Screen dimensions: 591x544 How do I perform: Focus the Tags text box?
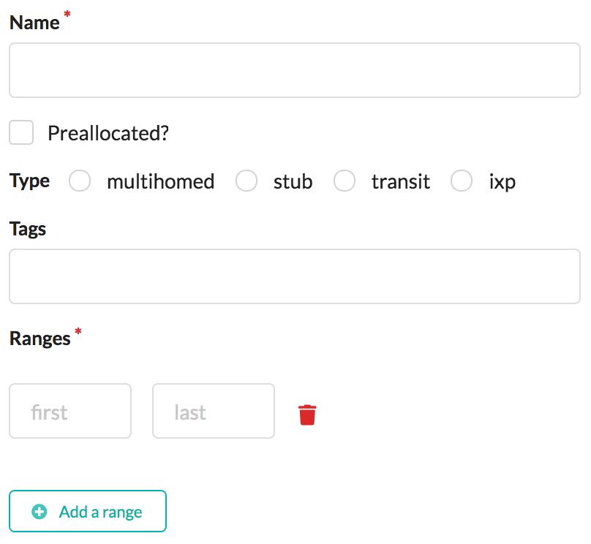pyautogui.click(x=293, y=276)
